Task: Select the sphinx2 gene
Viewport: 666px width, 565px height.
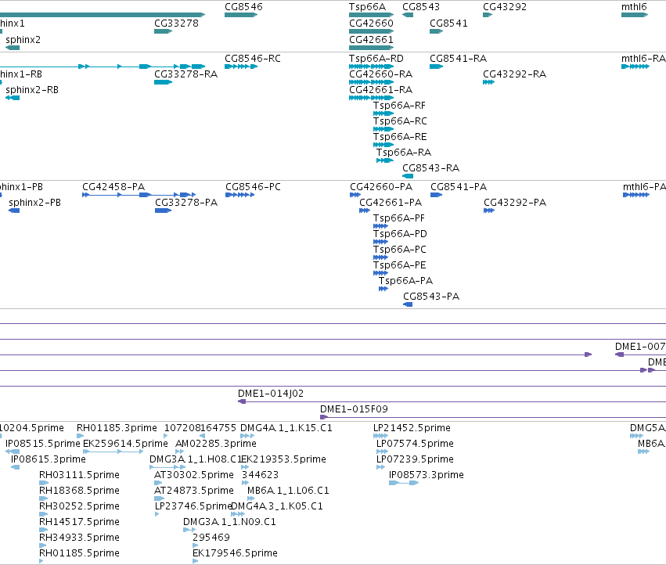Action: (13, 48)
